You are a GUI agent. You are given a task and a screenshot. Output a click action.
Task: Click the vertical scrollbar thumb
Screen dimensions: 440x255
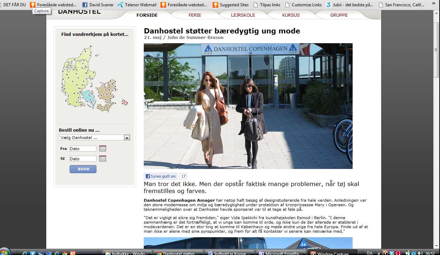[x=437, y=50]
